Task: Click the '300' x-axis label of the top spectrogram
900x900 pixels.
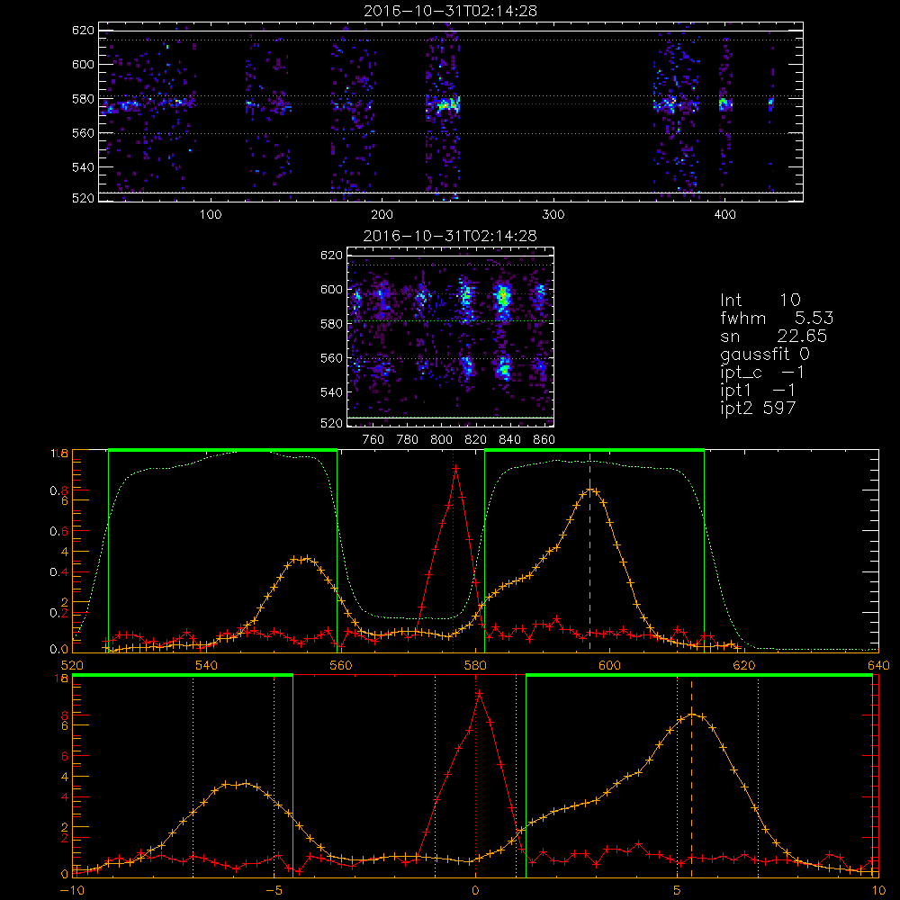Action: pos(553,215)
